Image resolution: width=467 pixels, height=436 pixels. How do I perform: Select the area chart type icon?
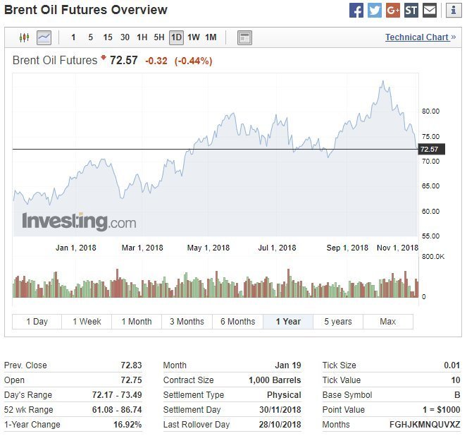click(44, 37)
